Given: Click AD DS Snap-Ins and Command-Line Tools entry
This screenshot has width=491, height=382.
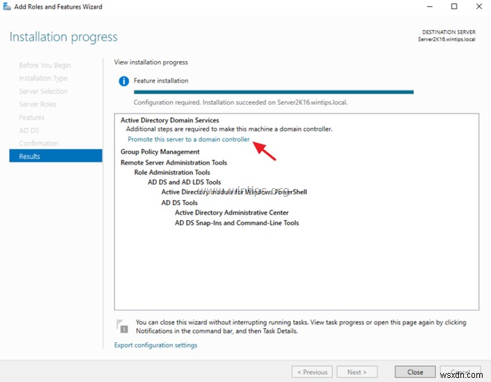Looking at the screenshot, I should pyautogui.click(x=237, y=223).
